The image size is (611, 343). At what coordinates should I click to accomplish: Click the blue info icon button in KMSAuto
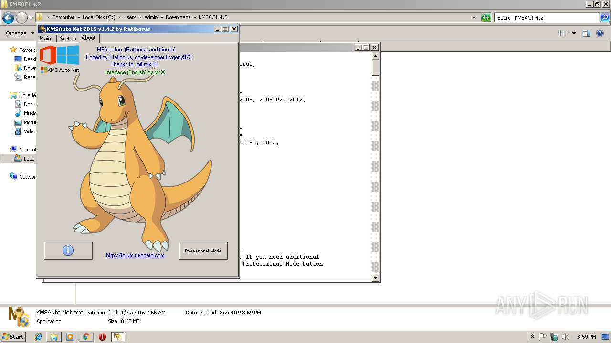[x=68, y=251]
